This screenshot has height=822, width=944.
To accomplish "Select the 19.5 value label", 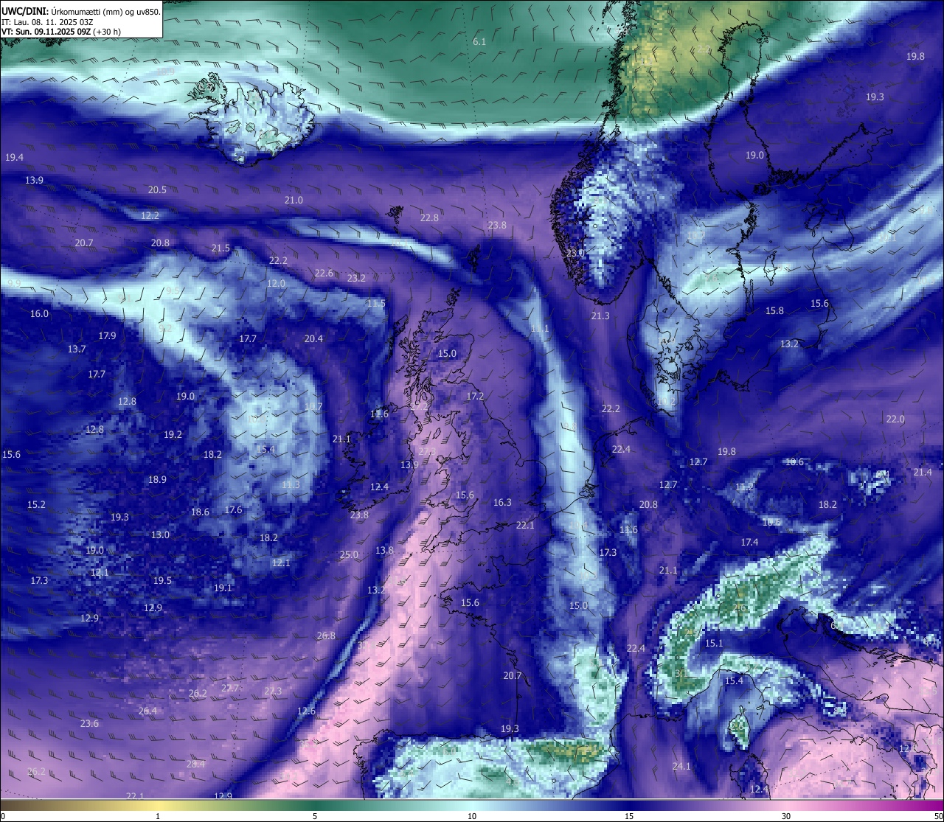I will pyautogui.click(x=162, y=581).
